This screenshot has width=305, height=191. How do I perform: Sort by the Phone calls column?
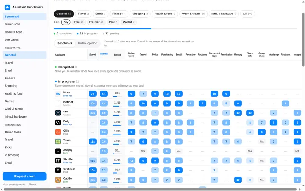pos(250,55)
